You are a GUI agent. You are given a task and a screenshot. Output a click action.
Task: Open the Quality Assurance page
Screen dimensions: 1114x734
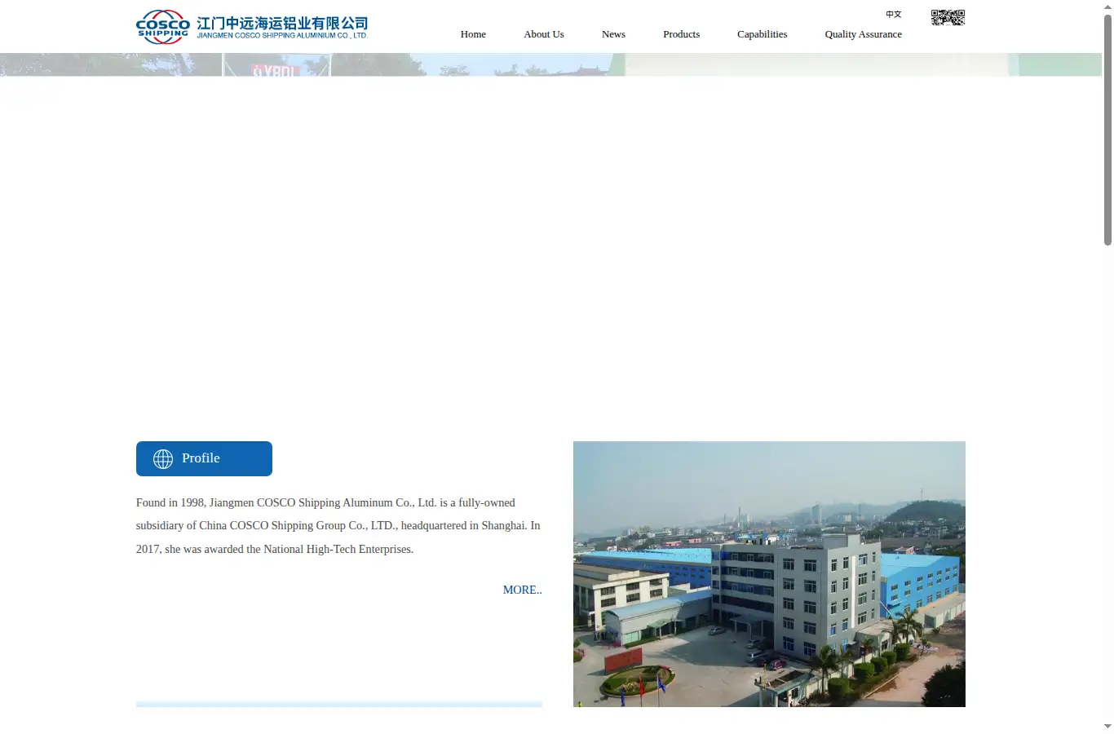[x=863, y=34]
